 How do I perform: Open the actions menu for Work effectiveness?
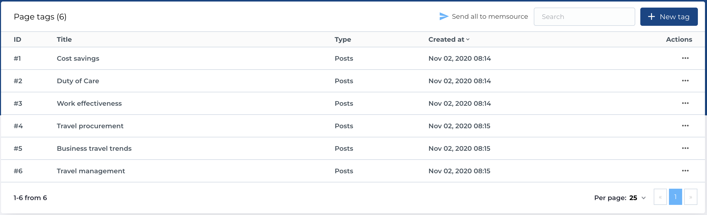[686, 103]
